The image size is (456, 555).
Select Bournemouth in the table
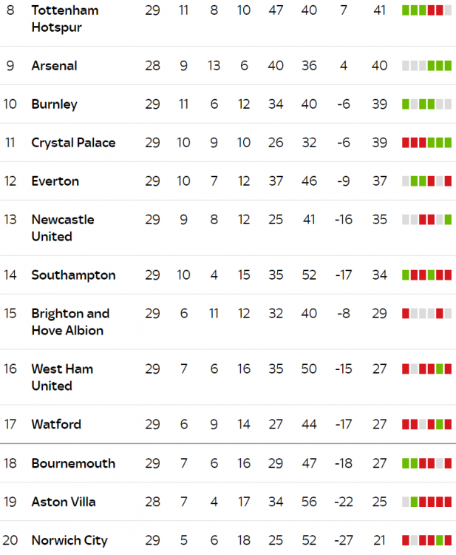coord(73,463)
